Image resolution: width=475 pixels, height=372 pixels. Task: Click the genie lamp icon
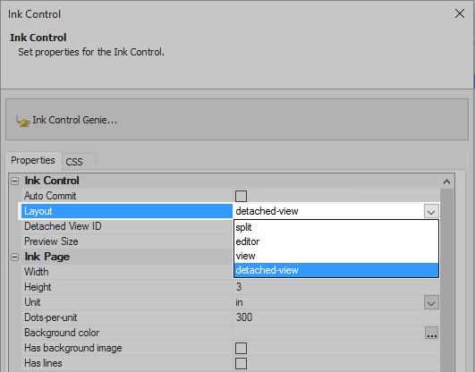click(x=23, y=121)
